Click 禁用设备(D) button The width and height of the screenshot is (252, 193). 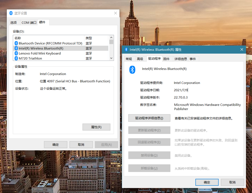click(149, 155)
